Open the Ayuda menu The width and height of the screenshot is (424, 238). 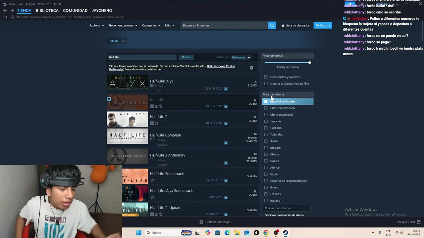[x=57, y=4]
